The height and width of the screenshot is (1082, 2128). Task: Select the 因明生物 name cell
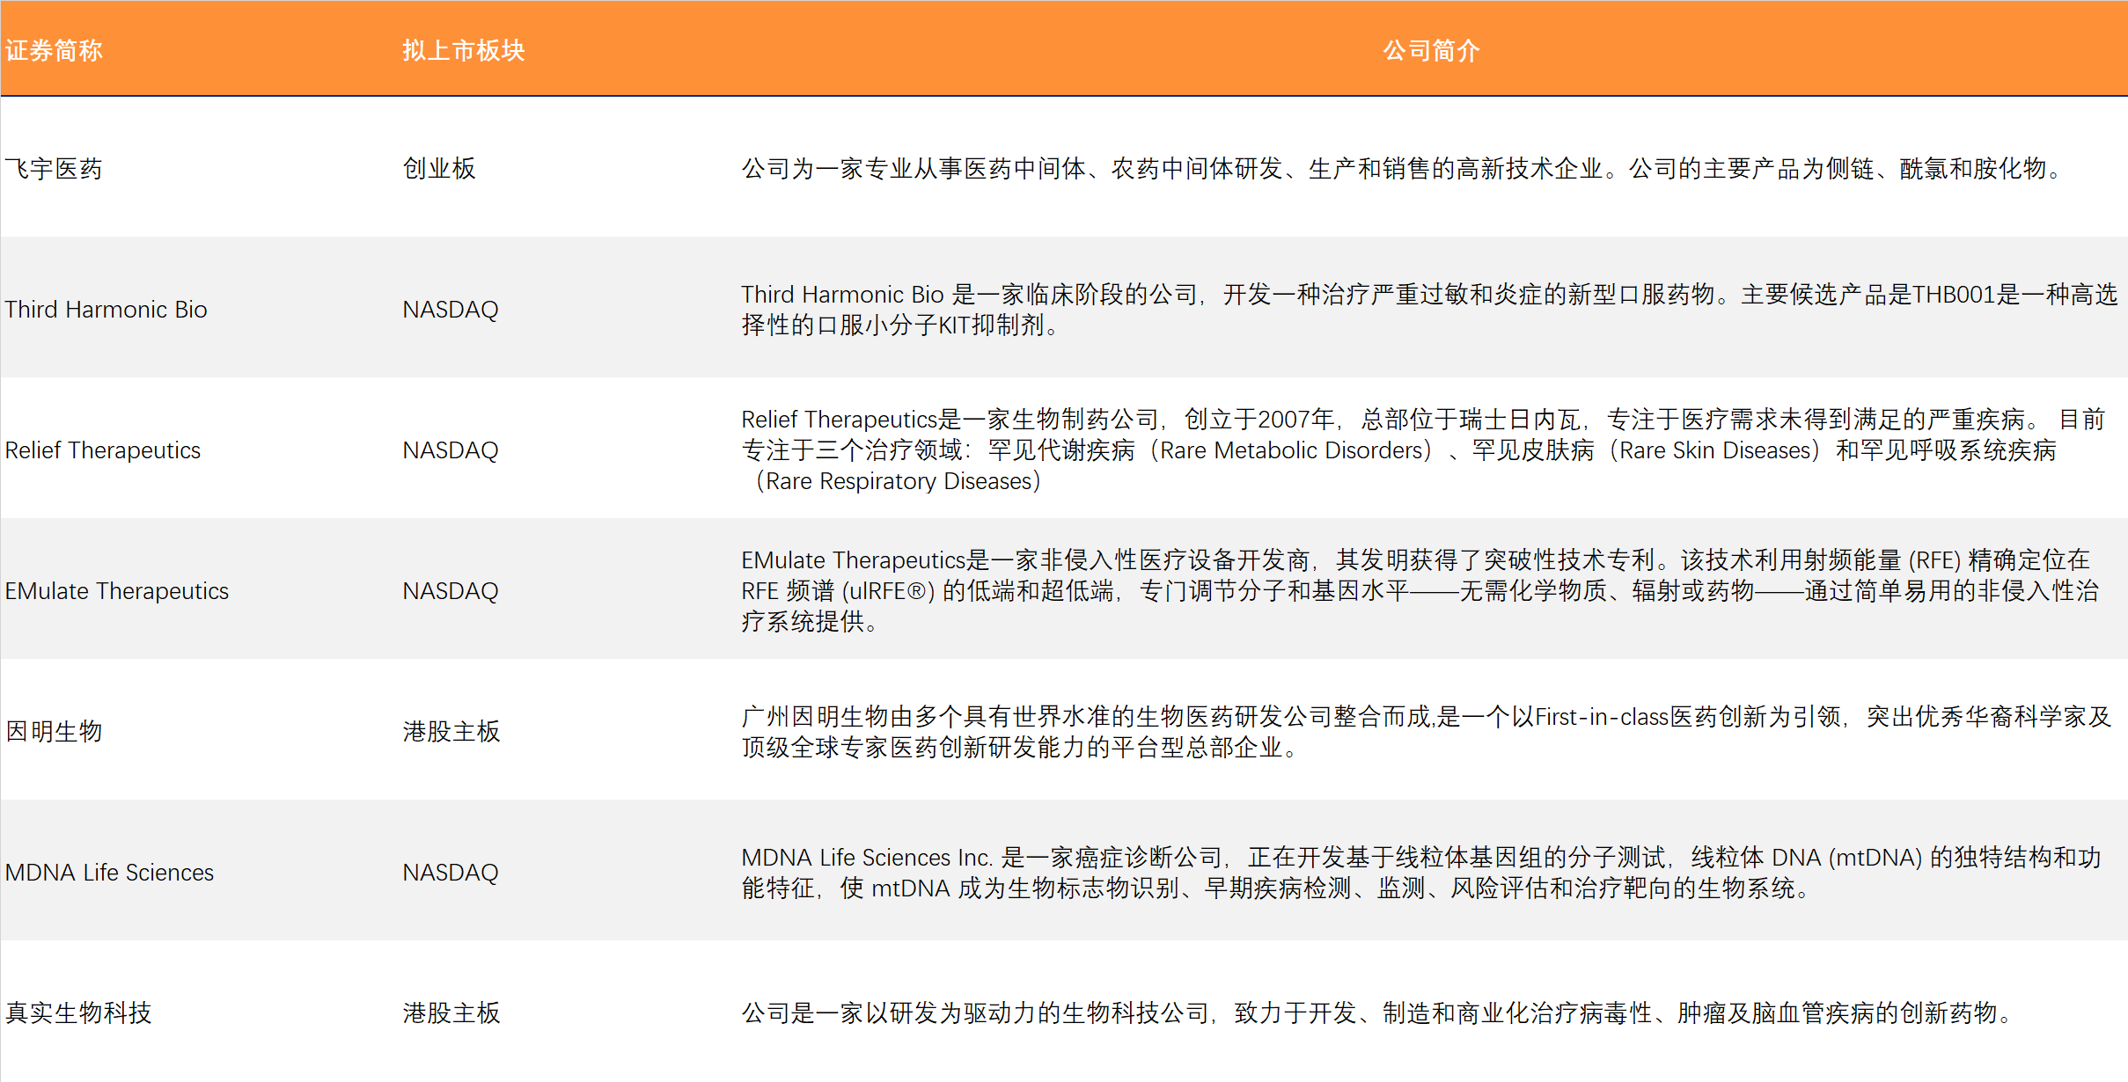tap(54, 731)
